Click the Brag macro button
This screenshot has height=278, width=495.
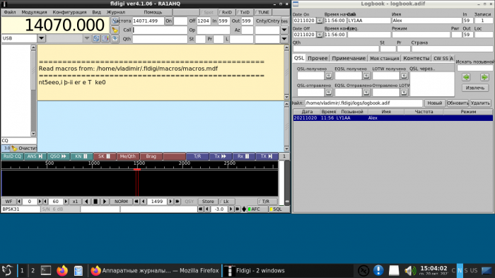coord(151,156)
